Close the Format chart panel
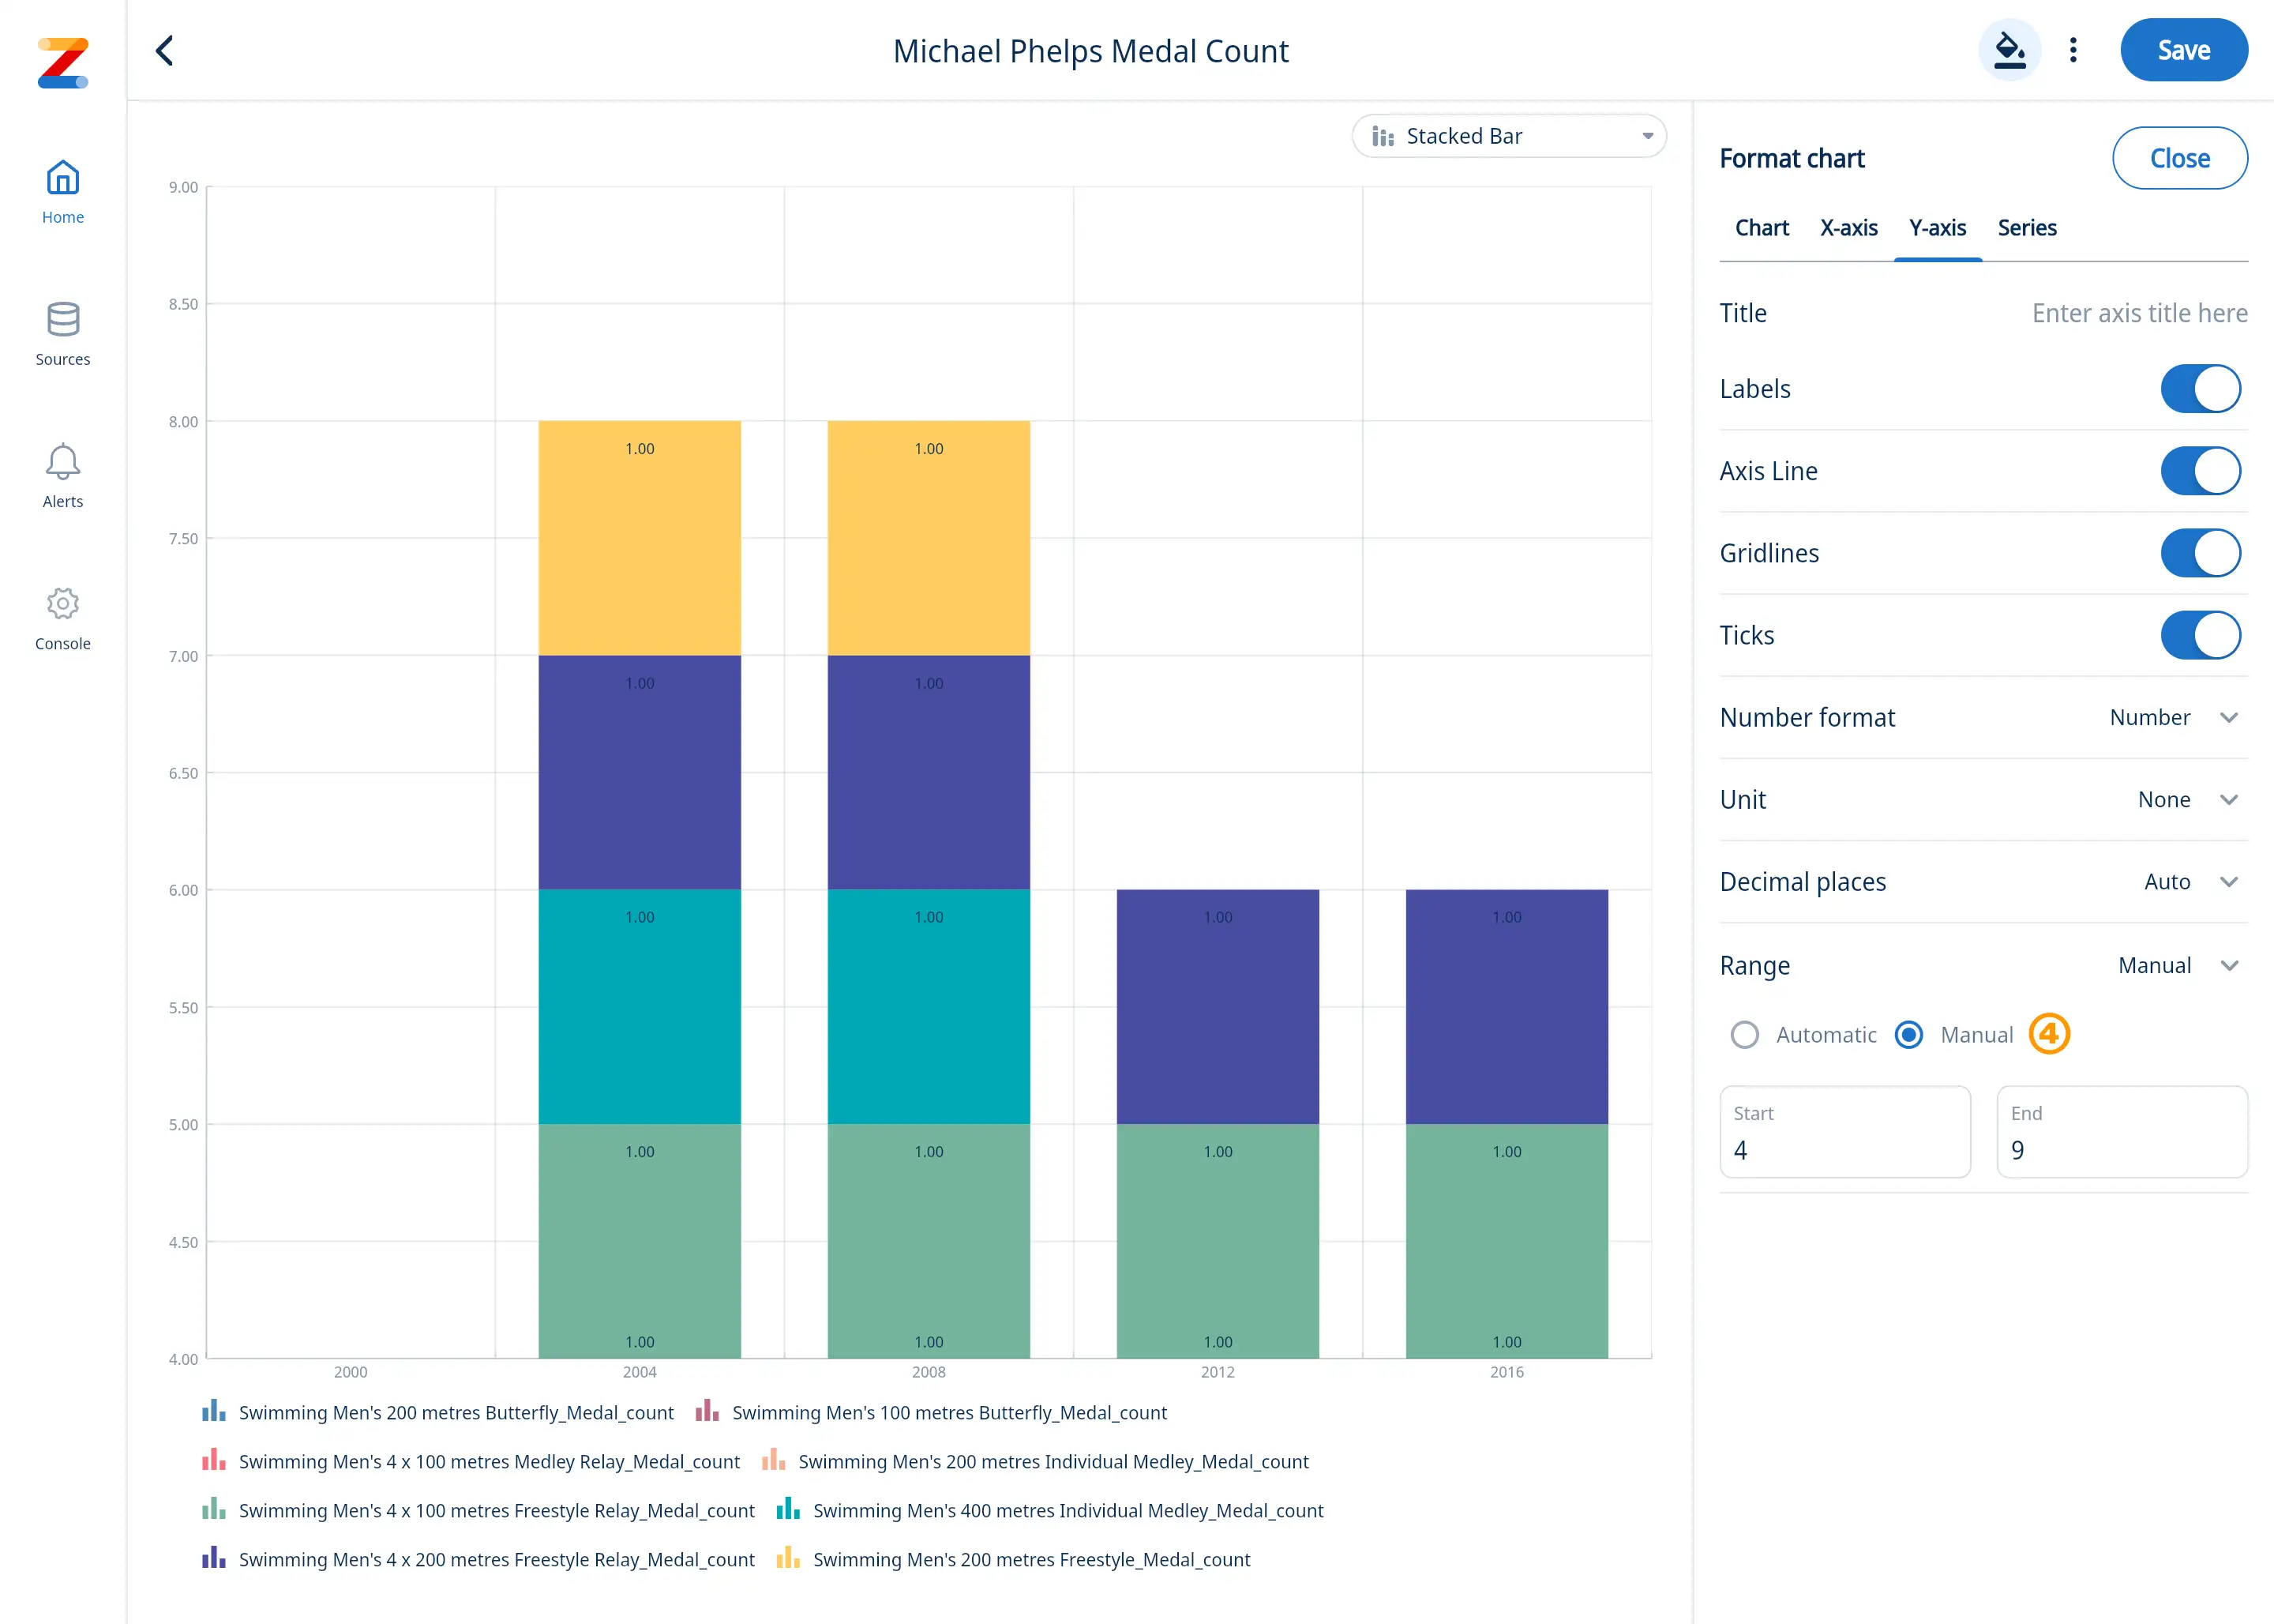Image resolution: width=2274 pixels, height=1624 pixels. click(2179, 158)
